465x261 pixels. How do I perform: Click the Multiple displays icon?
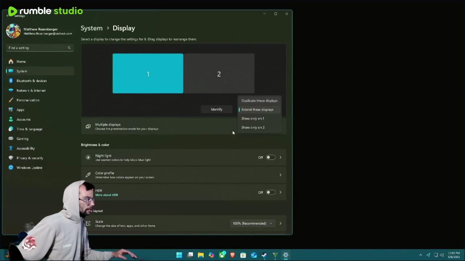pos(88,127)
